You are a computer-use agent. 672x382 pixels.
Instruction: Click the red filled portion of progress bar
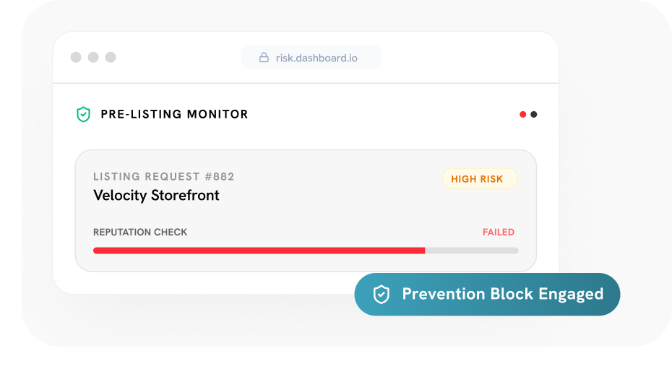pyautogui.click(x=259, y=251)
